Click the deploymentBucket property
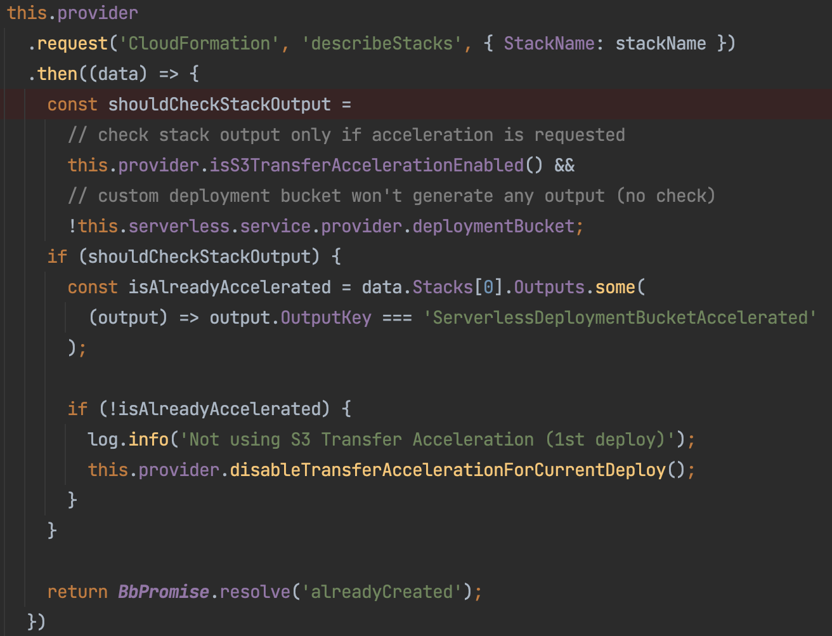832x636 pixels. pyautogui.click(x=493, y=227)
